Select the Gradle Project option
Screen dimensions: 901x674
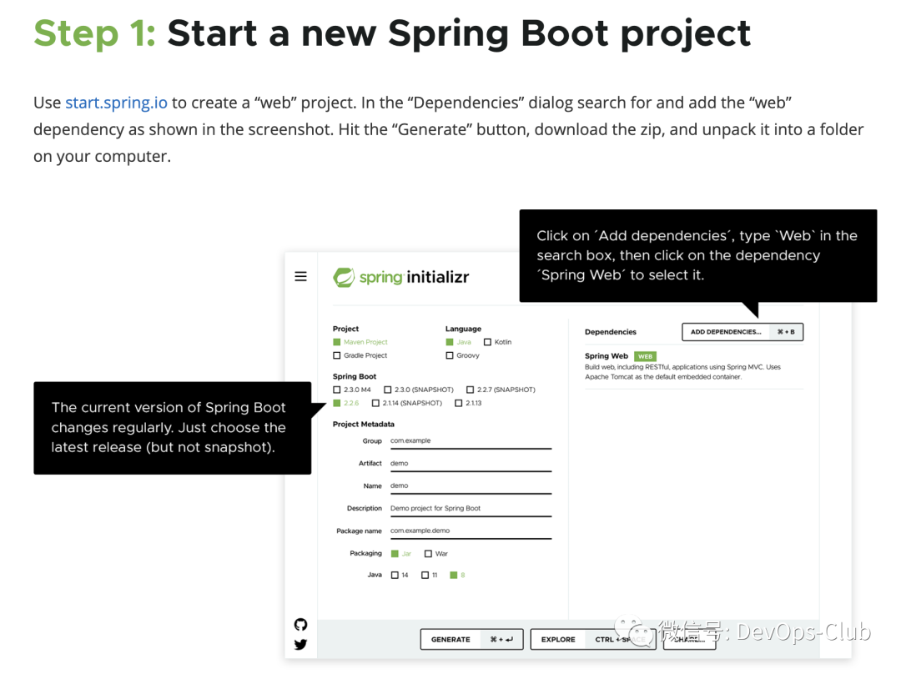[360, 355]
